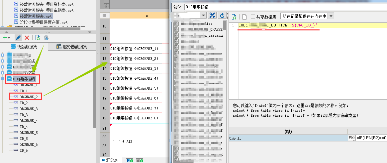Screen dimensions: 387x163
Task: Expand the first dataset tree node
Action: point(2,55)
